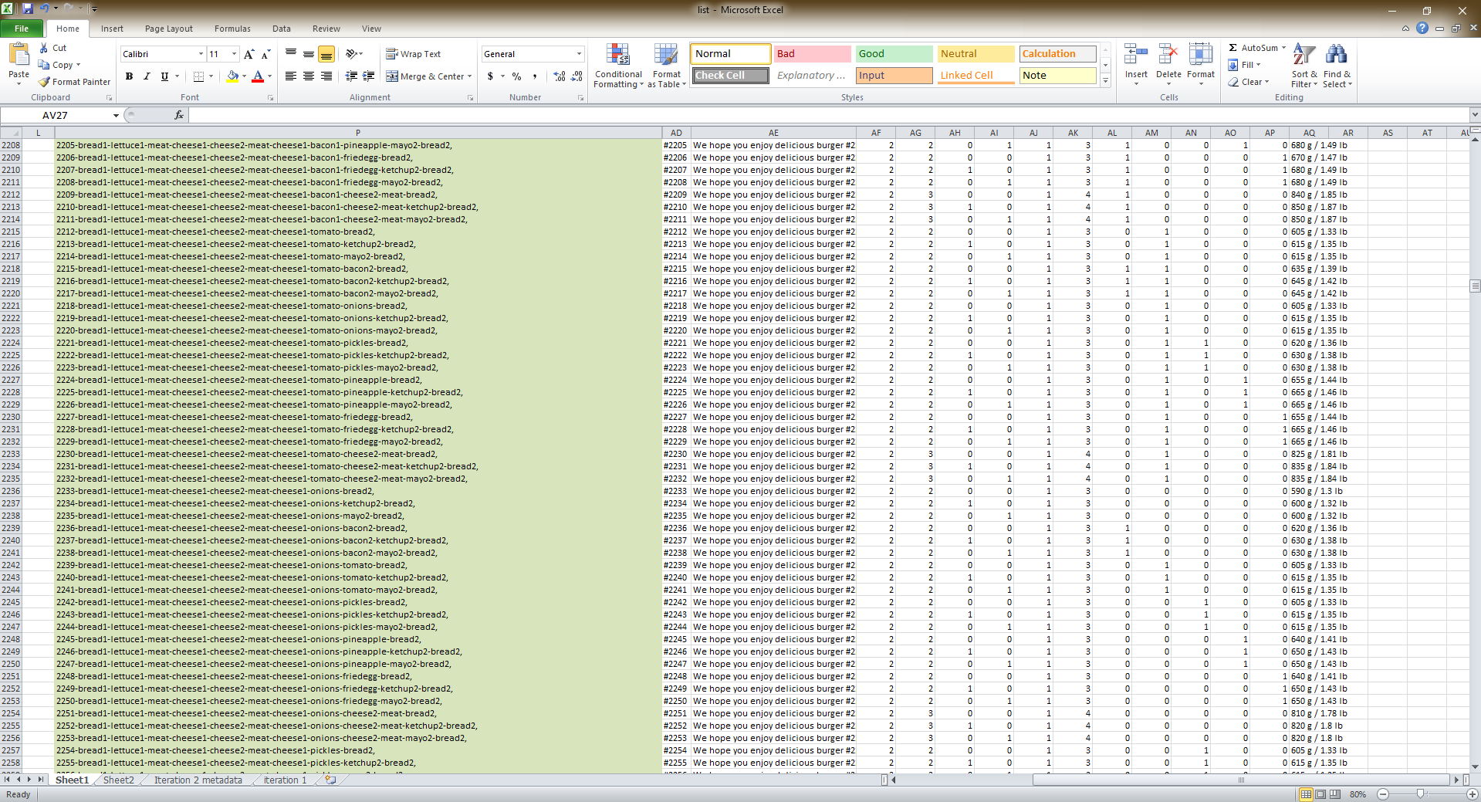Apply the Good cell style
1481x802 pixels.
click(894, 54)
